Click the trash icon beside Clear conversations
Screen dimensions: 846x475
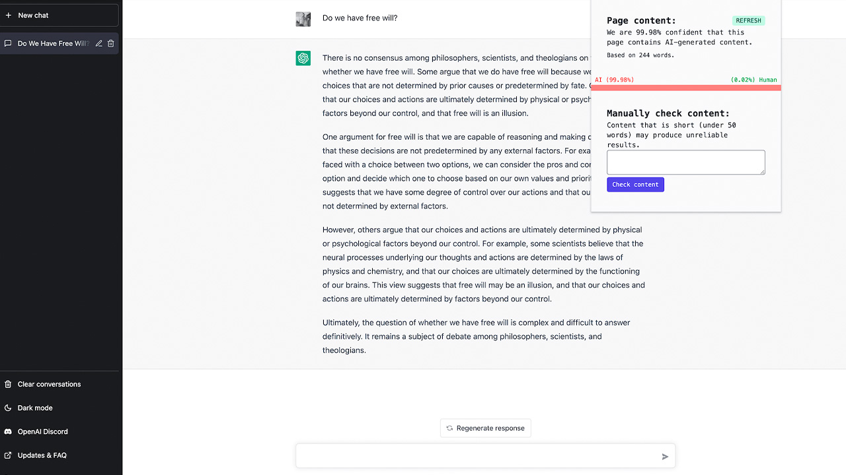[x=8, y=384]
